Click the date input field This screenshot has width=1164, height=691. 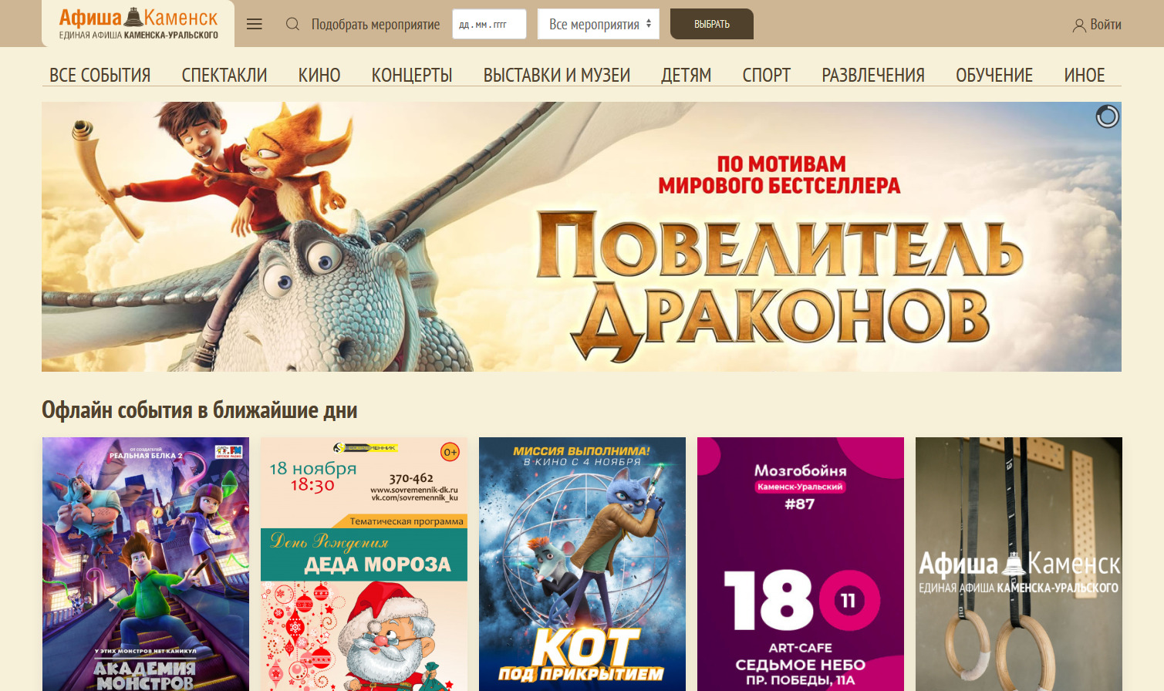pyautogui.click(x=489, y=24)
